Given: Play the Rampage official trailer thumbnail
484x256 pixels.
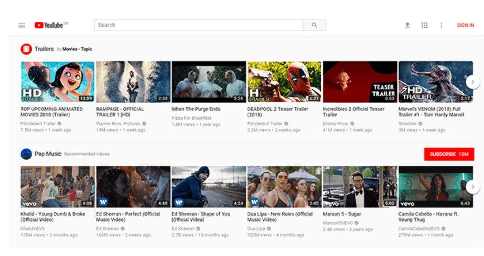Looking at the screenshot, I should (x=133, y=82).
